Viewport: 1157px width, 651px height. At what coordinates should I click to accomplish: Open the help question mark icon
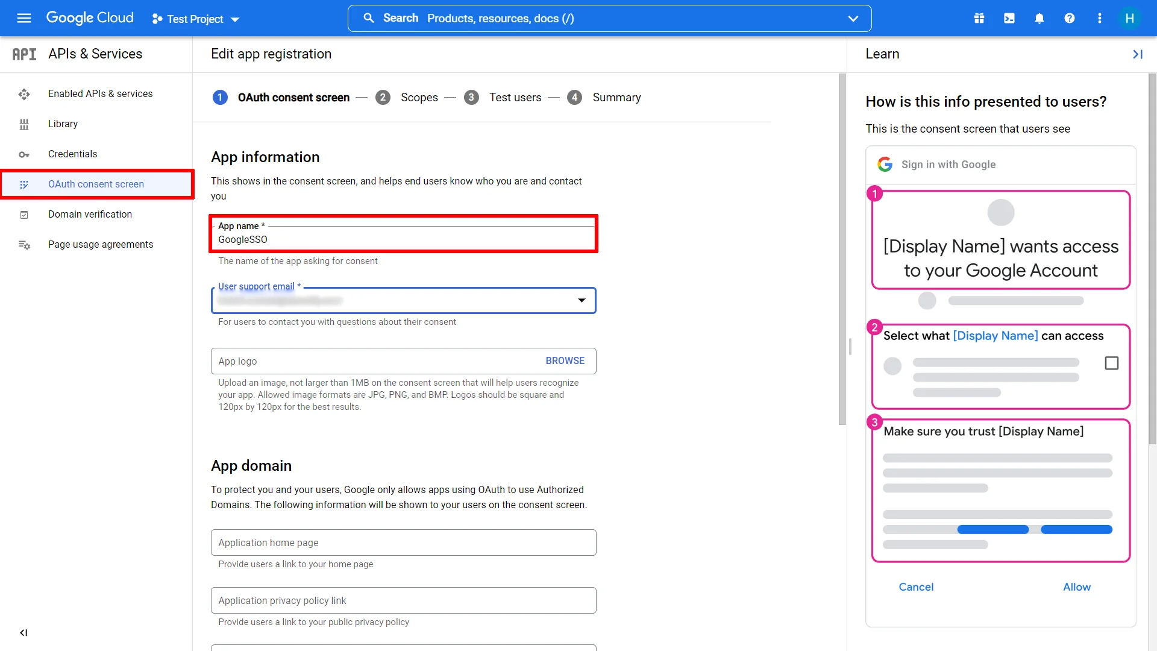click(x=1070, y=18)
